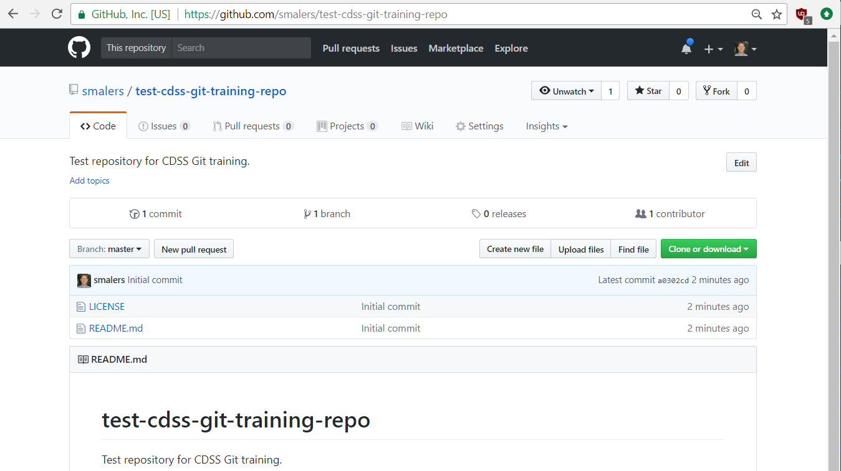
Task: Open the Issues tab of the repo
Action: point(164,126)
